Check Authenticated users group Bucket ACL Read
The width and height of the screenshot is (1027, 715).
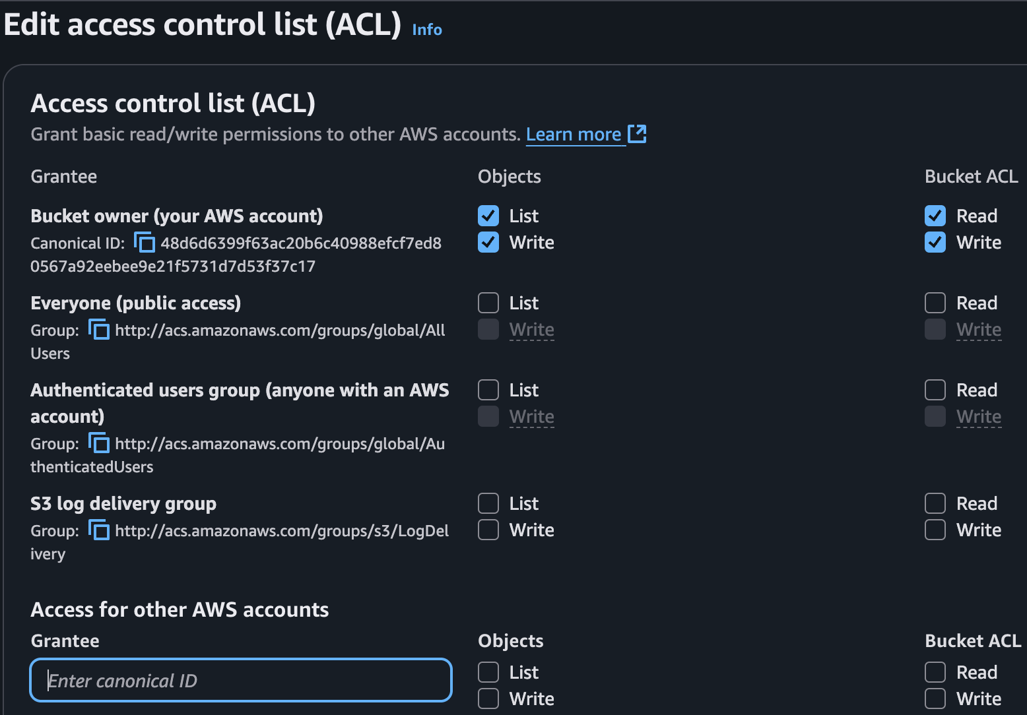(x=935, y=390)
